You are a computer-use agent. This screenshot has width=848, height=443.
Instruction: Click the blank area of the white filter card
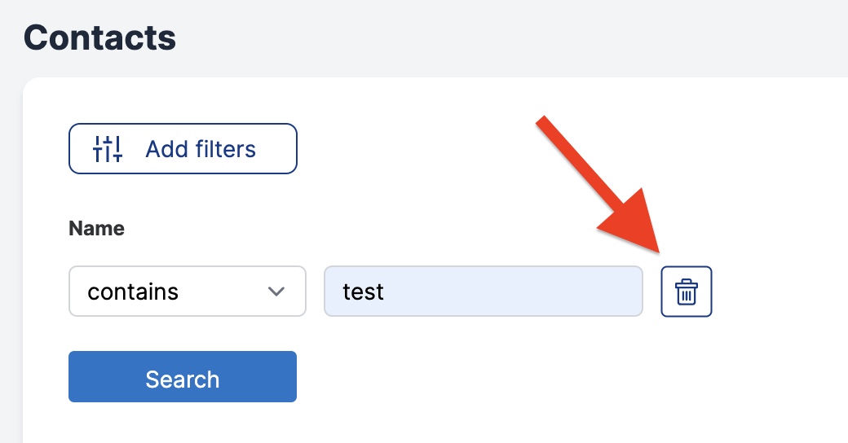click(541, 378)
